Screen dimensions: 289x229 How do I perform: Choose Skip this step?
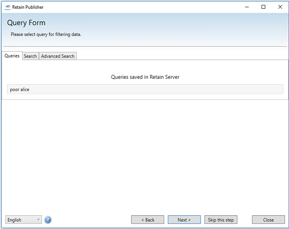221,220
